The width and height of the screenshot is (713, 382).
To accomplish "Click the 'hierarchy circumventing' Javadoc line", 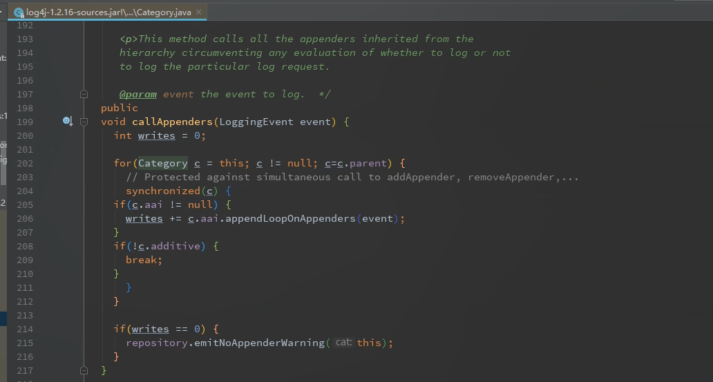I will 314,52.
